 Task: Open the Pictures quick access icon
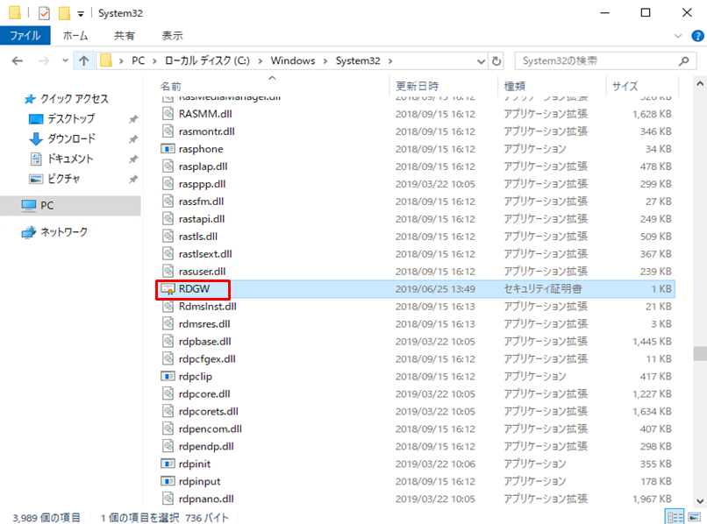click(36, 179)
